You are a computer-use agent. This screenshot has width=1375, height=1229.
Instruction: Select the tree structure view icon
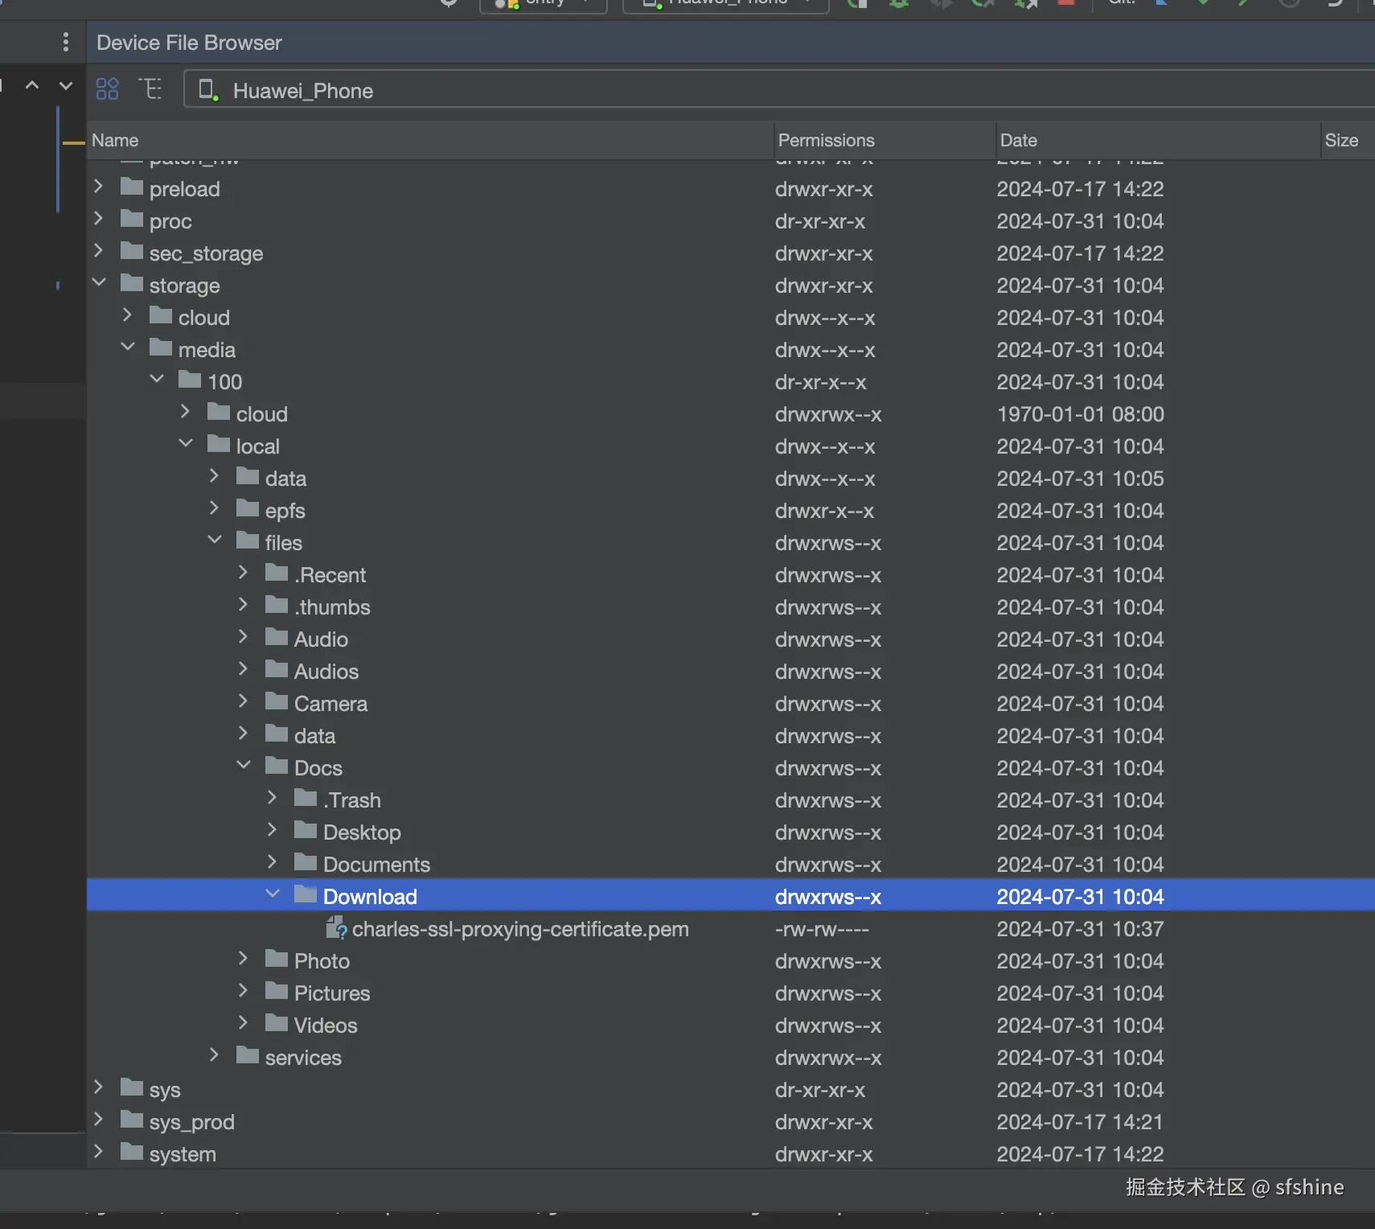click(150, 88)
